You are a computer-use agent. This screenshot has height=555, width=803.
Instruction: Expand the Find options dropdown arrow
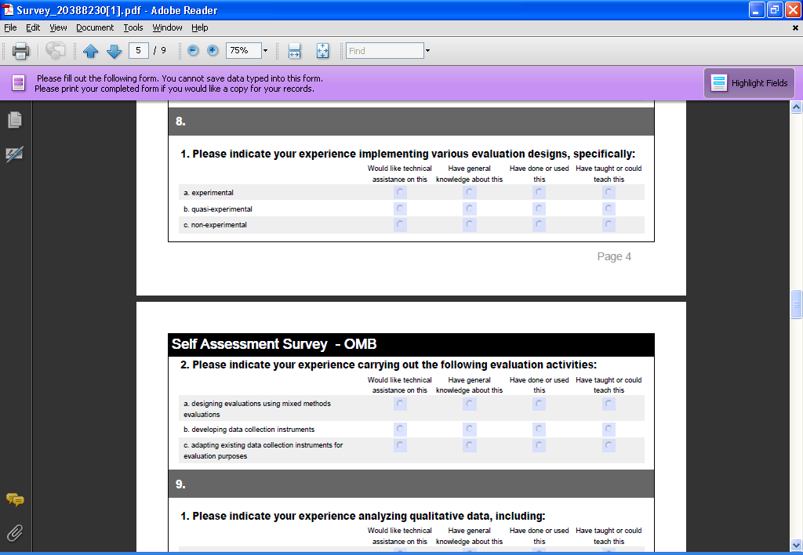(427, 51)
